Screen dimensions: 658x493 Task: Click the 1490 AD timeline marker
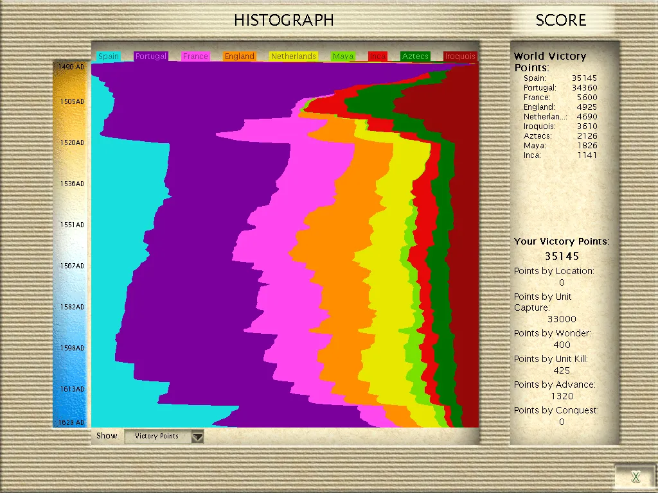point(71,67)
